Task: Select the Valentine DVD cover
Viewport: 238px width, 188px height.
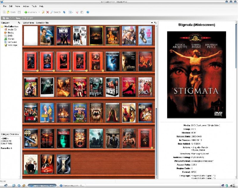Action: tap(129, 139)
